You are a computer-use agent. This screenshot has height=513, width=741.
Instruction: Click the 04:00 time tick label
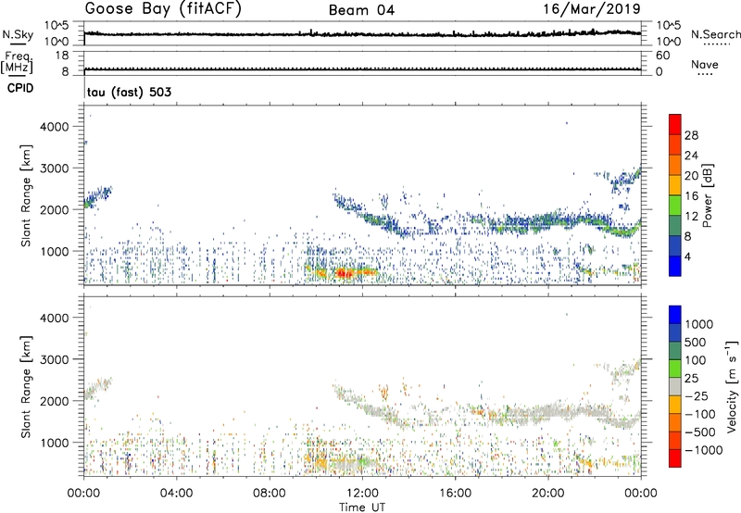click(176, 494)
